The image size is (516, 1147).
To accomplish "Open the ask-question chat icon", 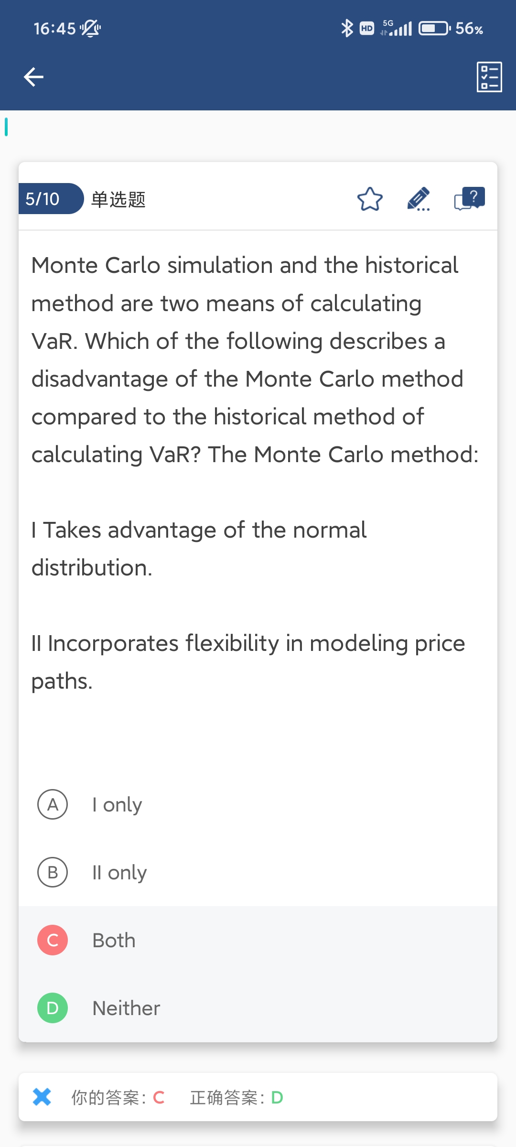I will [x=469, y=199].
